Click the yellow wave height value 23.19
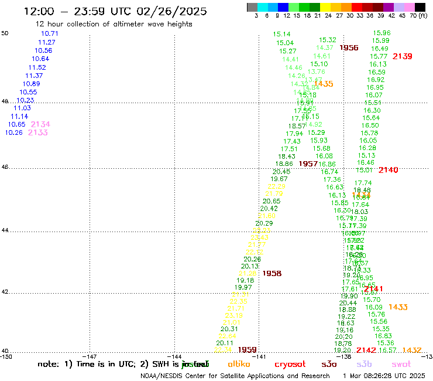This screenshot has width=433, height=381. coord(234,315)
